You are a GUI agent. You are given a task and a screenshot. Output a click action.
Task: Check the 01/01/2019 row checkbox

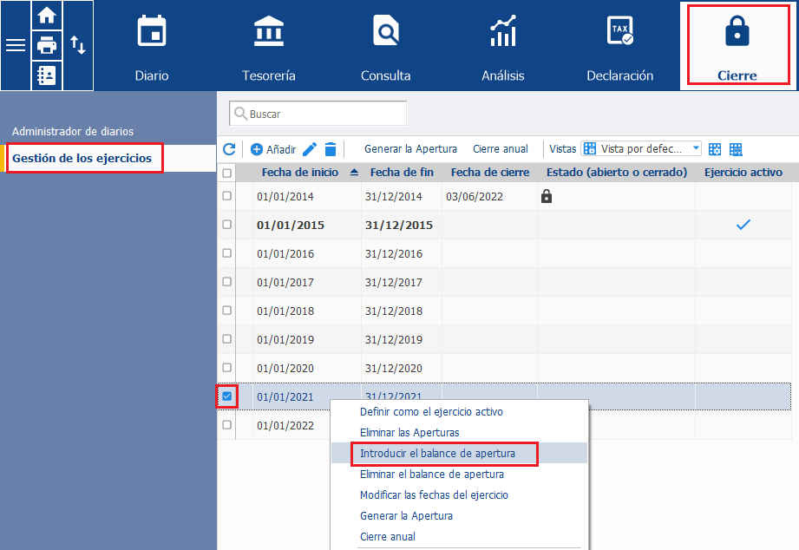click(227, 338)
